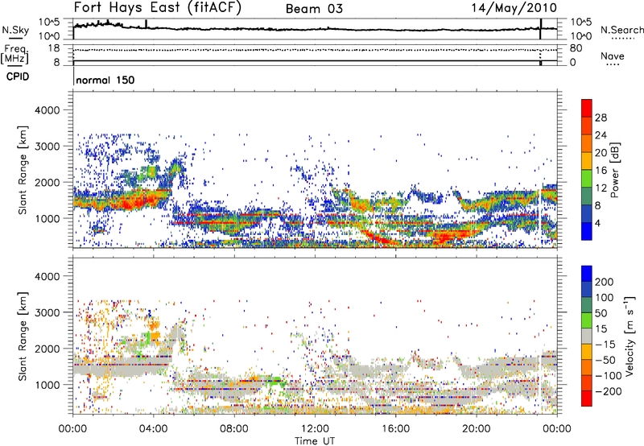Viewport: 644px width, 446px height.
Task: Click the 'Time UT' axis title
Action: 315,441
